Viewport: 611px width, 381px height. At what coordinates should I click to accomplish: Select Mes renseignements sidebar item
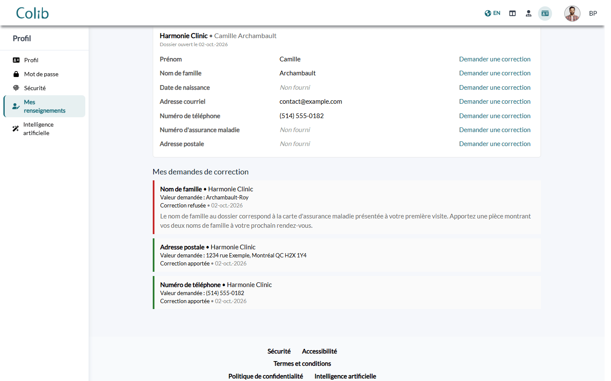tap(44, 106)
